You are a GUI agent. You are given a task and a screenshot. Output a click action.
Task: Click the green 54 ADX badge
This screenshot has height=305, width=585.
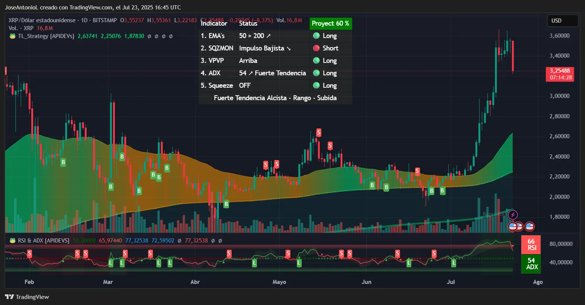[531, 264]
